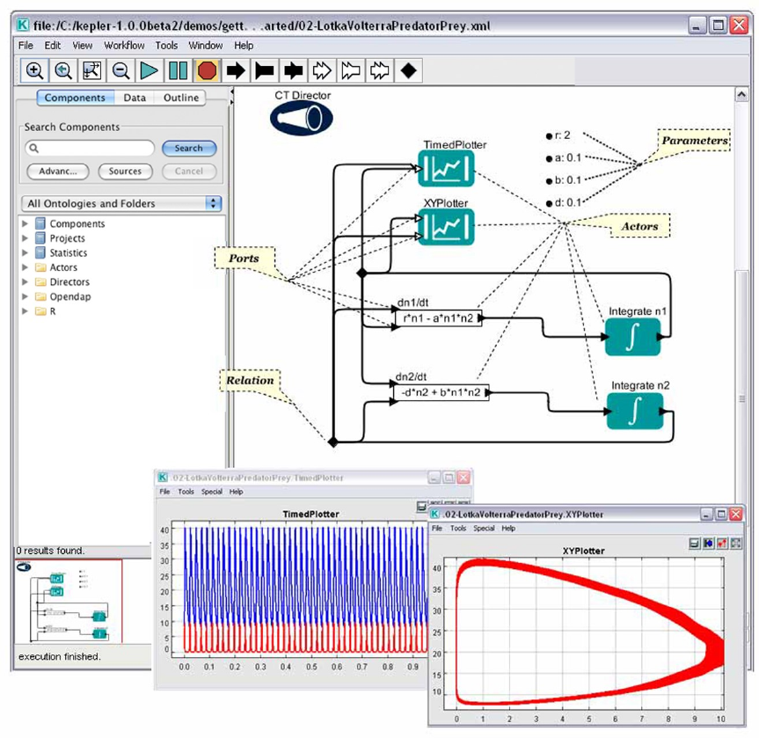
Task: Stop the workflow with the red octagon
Action: coord(207,69)
